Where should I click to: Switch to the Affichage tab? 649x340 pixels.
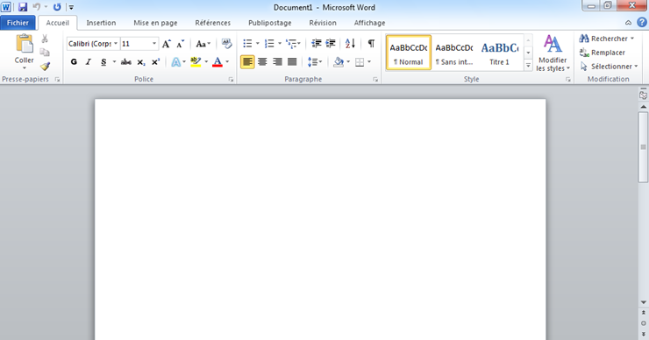tap(369, 23)
